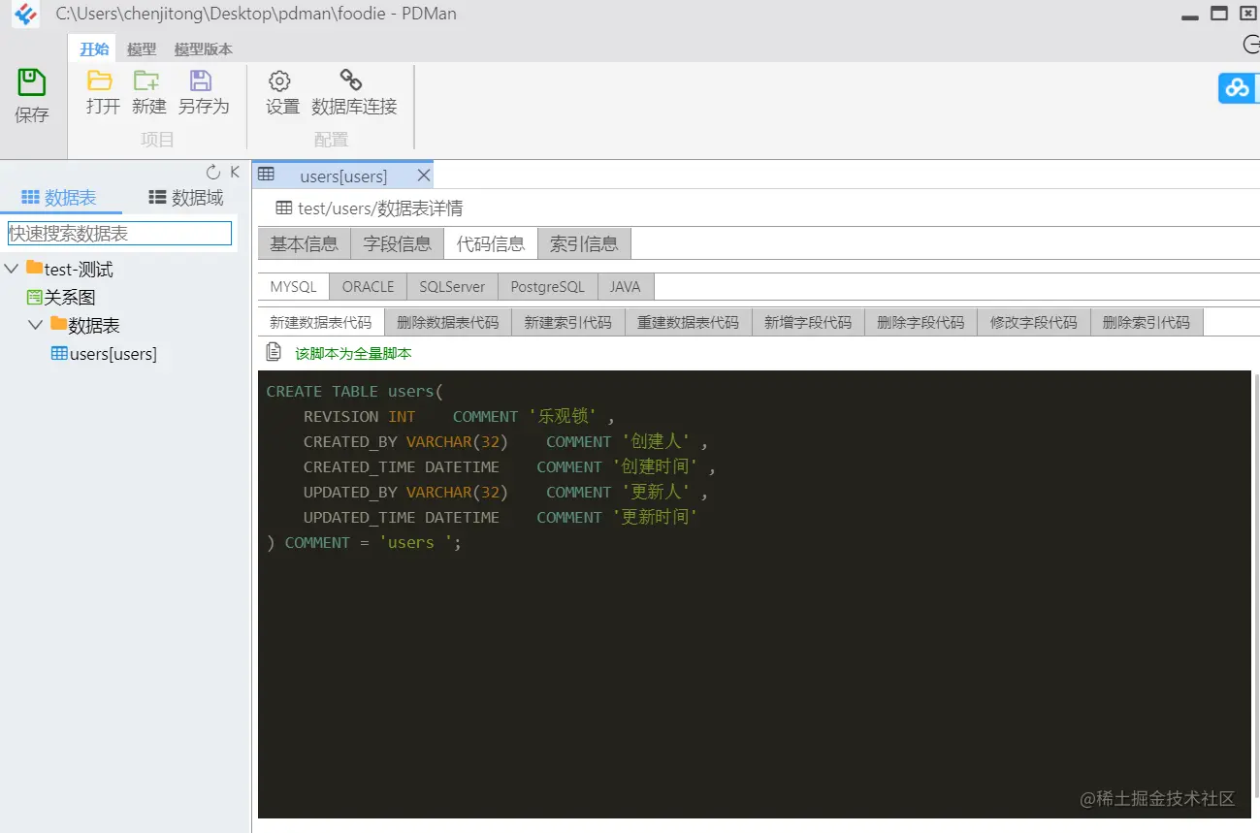
Task: Open a project with the 打开 folder icon
Action: 100,80
